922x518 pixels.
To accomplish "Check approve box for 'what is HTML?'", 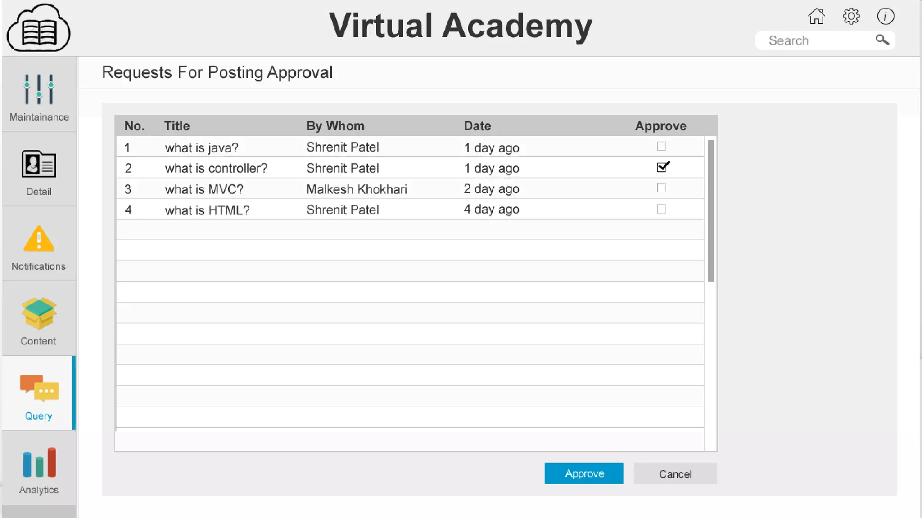I will click(x=661, y=209).
